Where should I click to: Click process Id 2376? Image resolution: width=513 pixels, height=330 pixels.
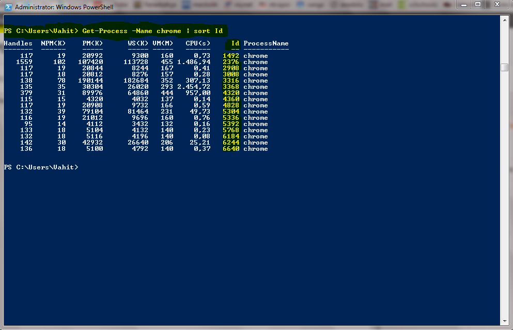[x=231, y=62]
